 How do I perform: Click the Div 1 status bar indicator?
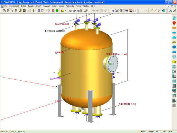165,132
